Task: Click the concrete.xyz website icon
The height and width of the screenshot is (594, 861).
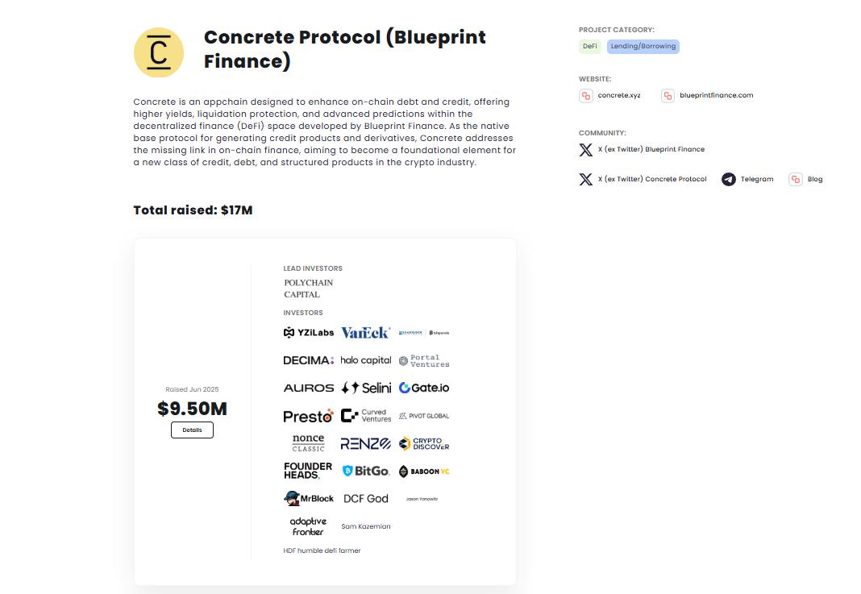Action: [x=586, y=96]
